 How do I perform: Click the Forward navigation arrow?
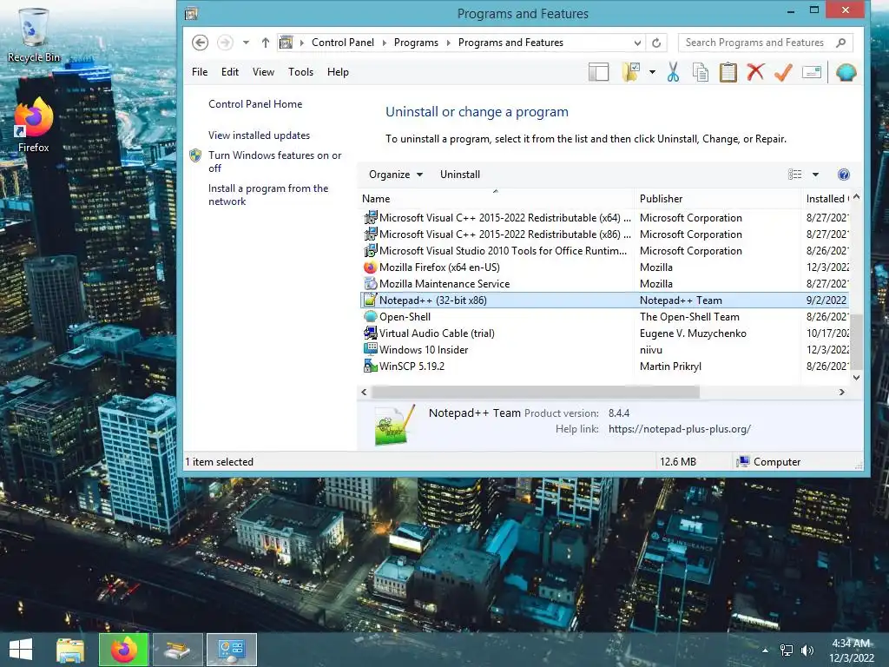[x=225, y=43]
